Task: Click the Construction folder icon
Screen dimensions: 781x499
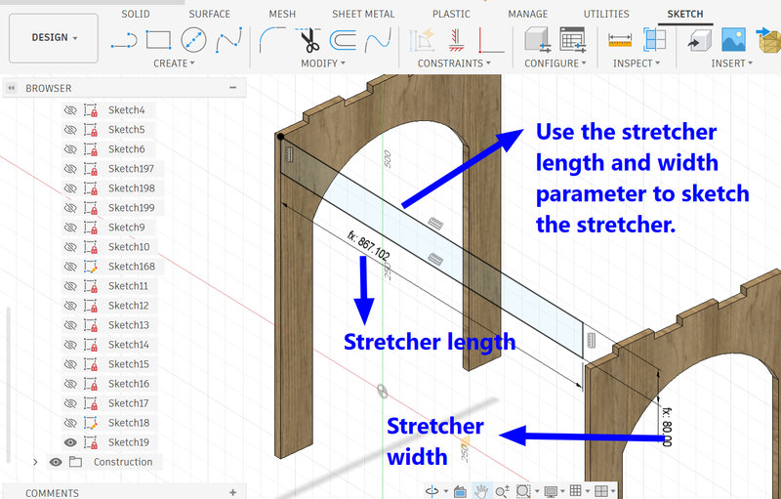Action: (x=76, y=462)
